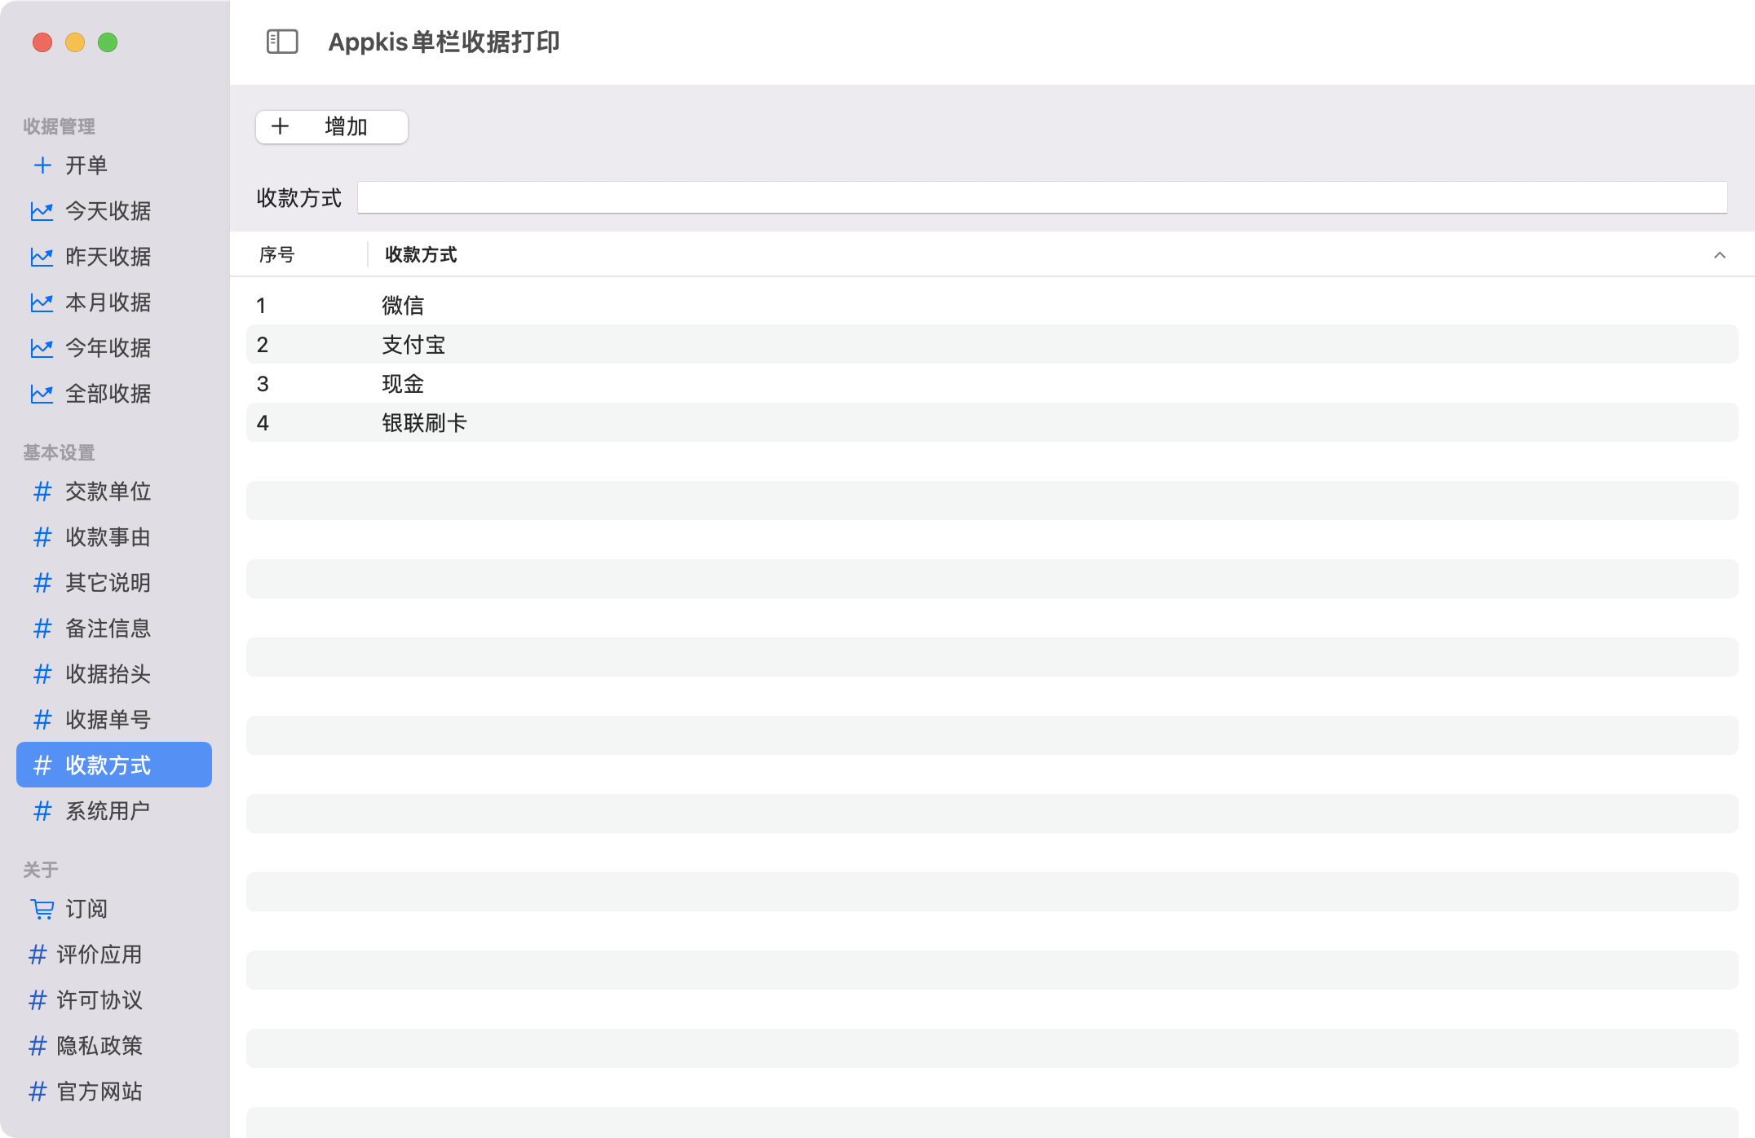
Task: Open 今天收据 in the sidebar
Action: point(114,211)
